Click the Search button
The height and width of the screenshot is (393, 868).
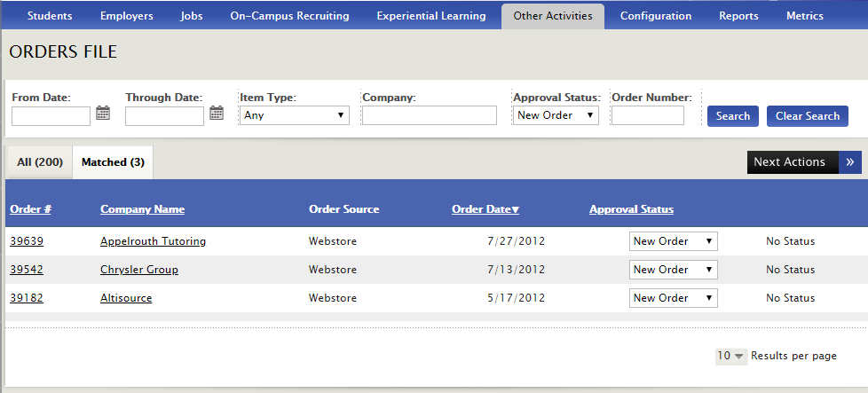click(733, 116)
